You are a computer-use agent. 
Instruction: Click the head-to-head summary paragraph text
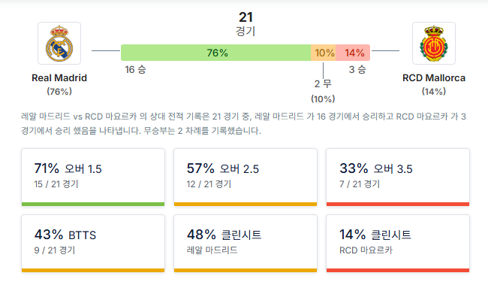(244, 123)
